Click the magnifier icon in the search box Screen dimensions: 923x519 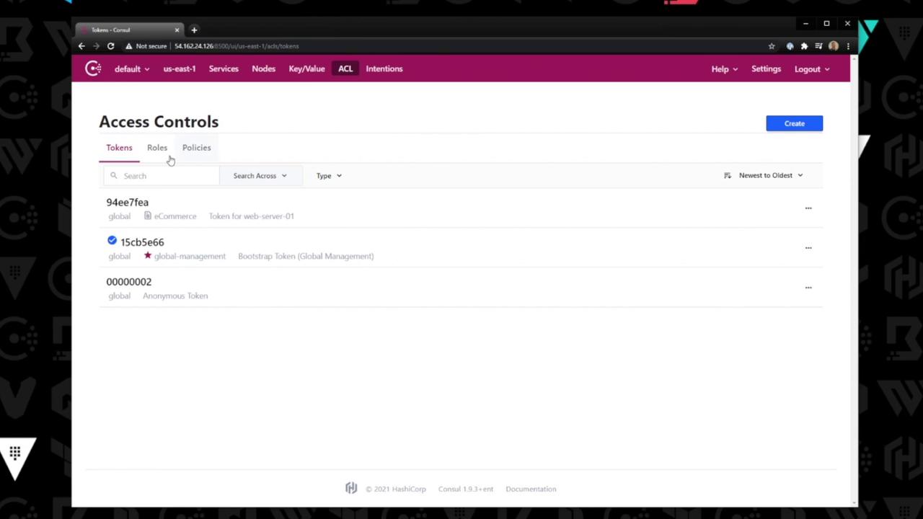pyautogui.click(x=113, y=176)
